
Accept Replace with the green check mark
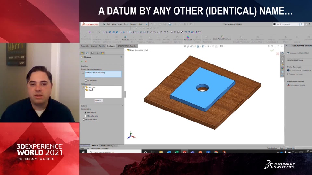pos(82,61)
